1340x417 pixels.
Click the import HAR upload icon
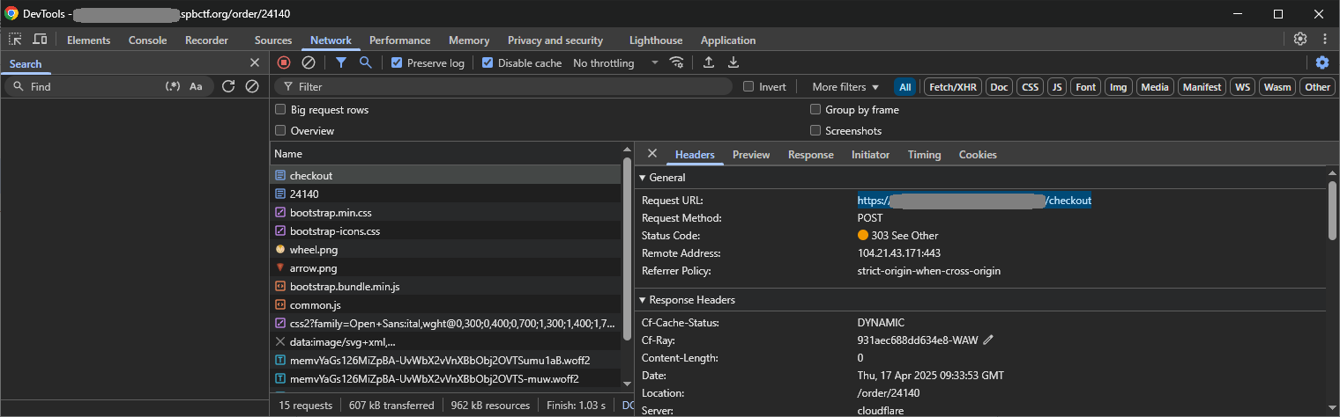click(x=708, y=62)
